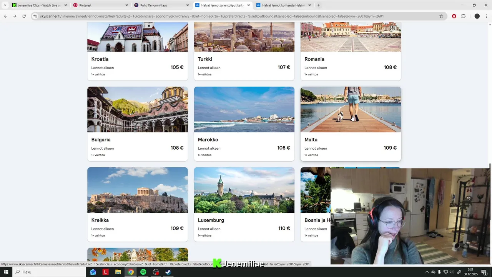Expand the tab search dropdown arrow
The height and width of the screenshot is (277, 492).
[5, 5]
